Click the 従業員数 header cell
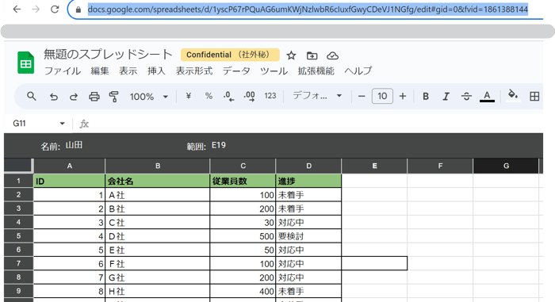 [x=243, y=181]
